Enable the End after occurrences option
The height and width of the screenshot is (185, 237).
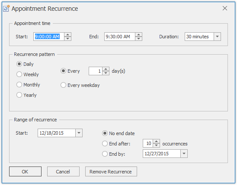[x=116, y=144]
